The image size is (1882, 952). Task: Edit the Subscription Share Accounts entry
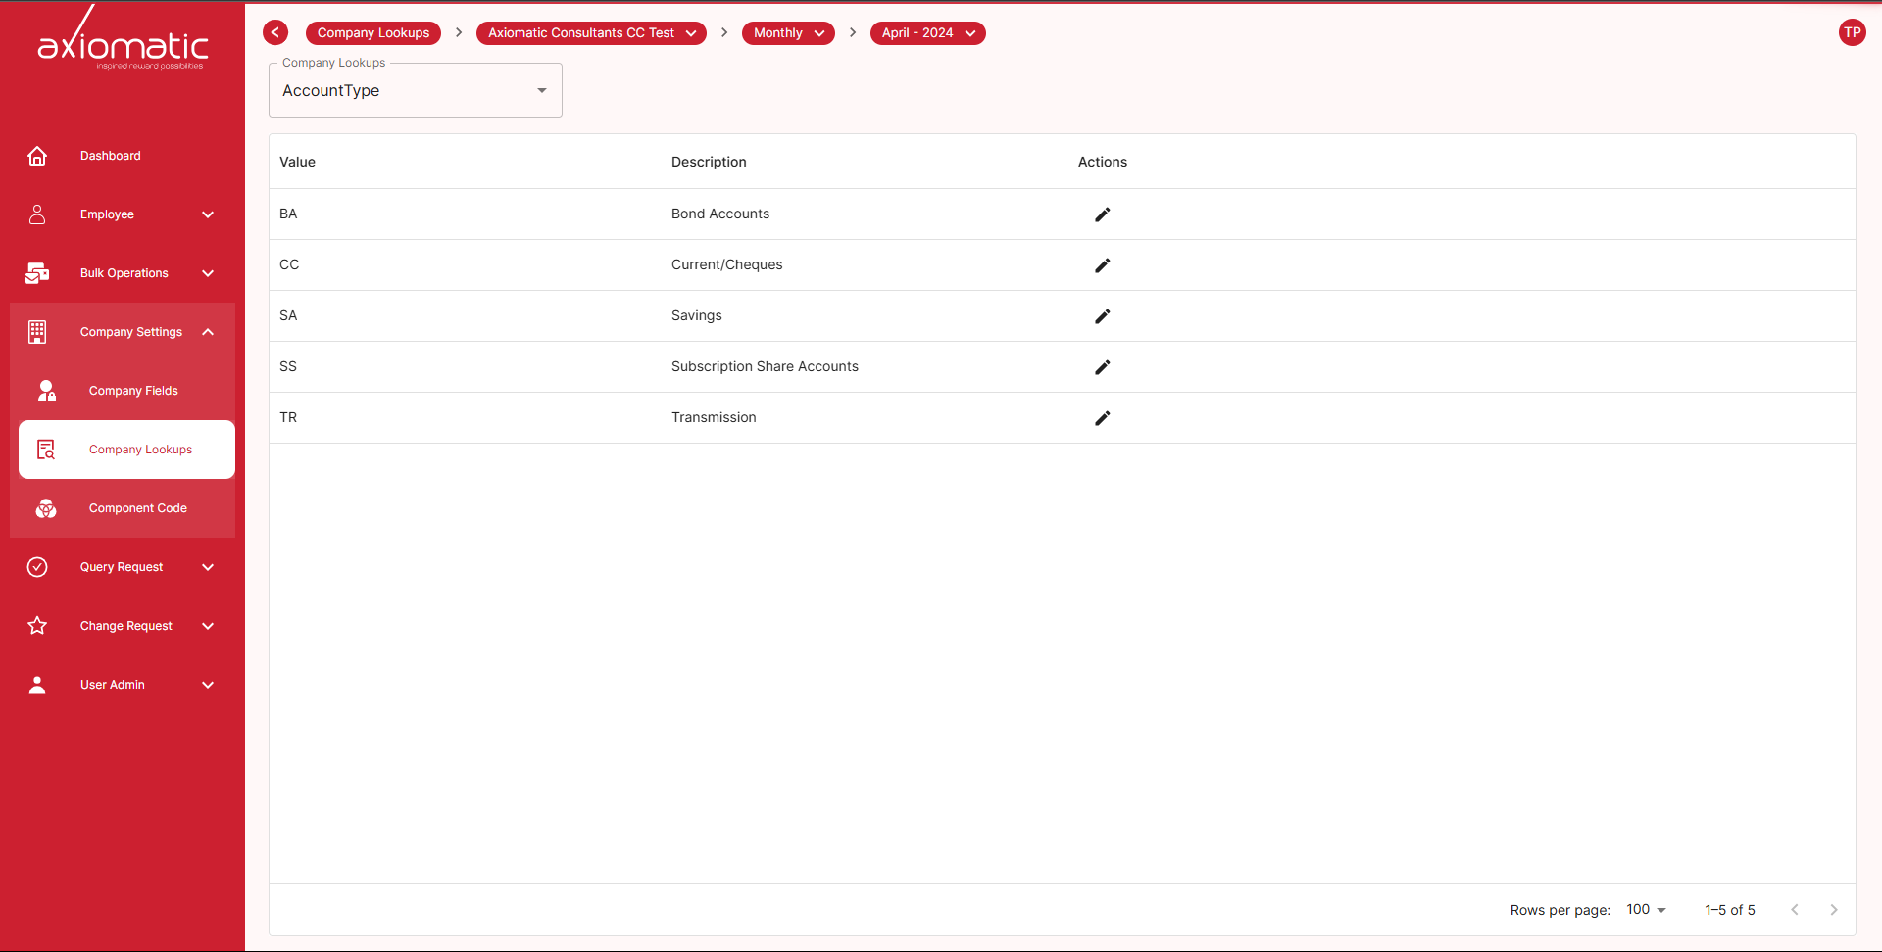point(1102,367)
